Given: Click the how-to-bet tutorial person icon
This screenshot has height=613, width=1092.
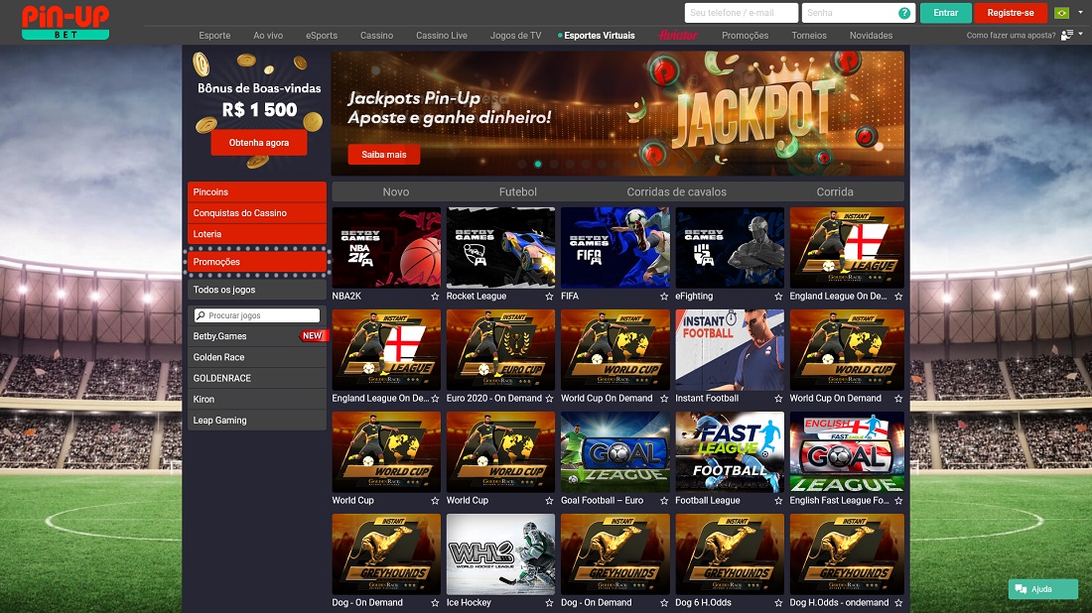Looking at the screenshot, I should click(x=1066, y=36).
